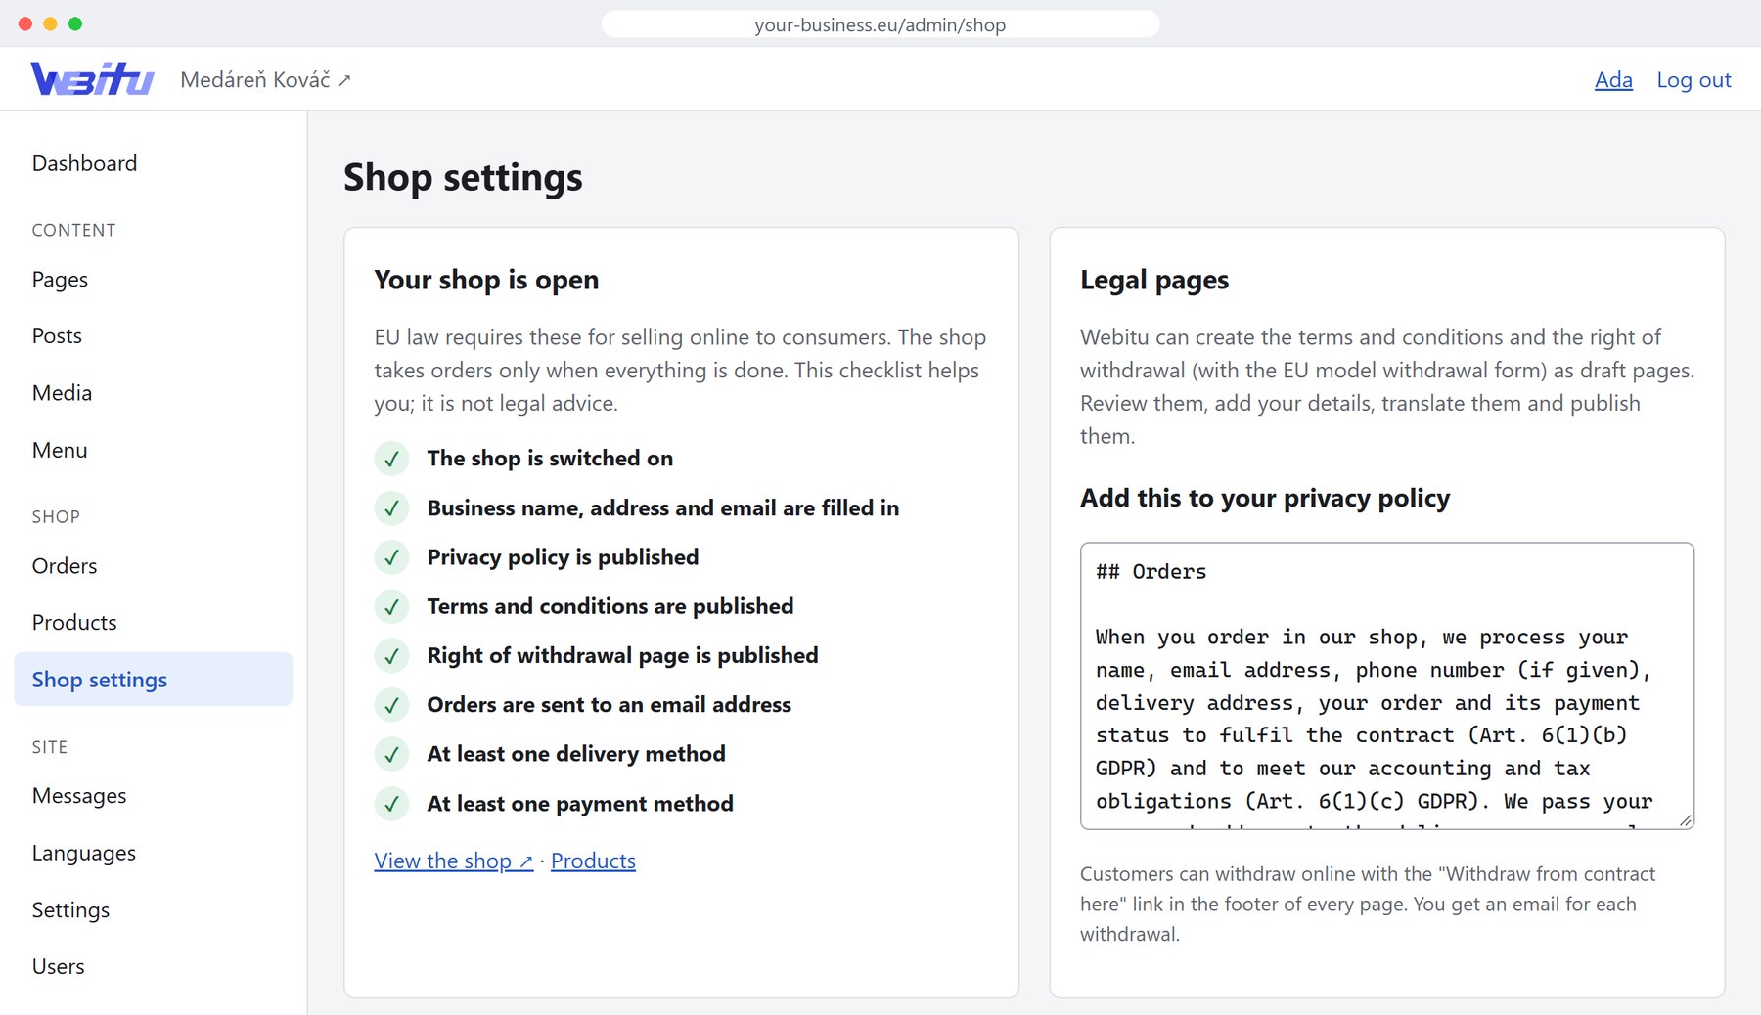Click inside the privacy policy text area
Screen dimensions: 1761x1015
point(1386,686)
